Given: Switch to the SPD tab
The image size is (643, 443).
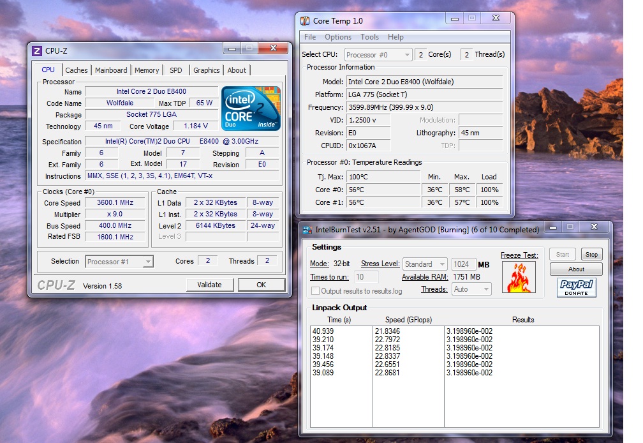Looking at the screenshot, I should [176, 70].
